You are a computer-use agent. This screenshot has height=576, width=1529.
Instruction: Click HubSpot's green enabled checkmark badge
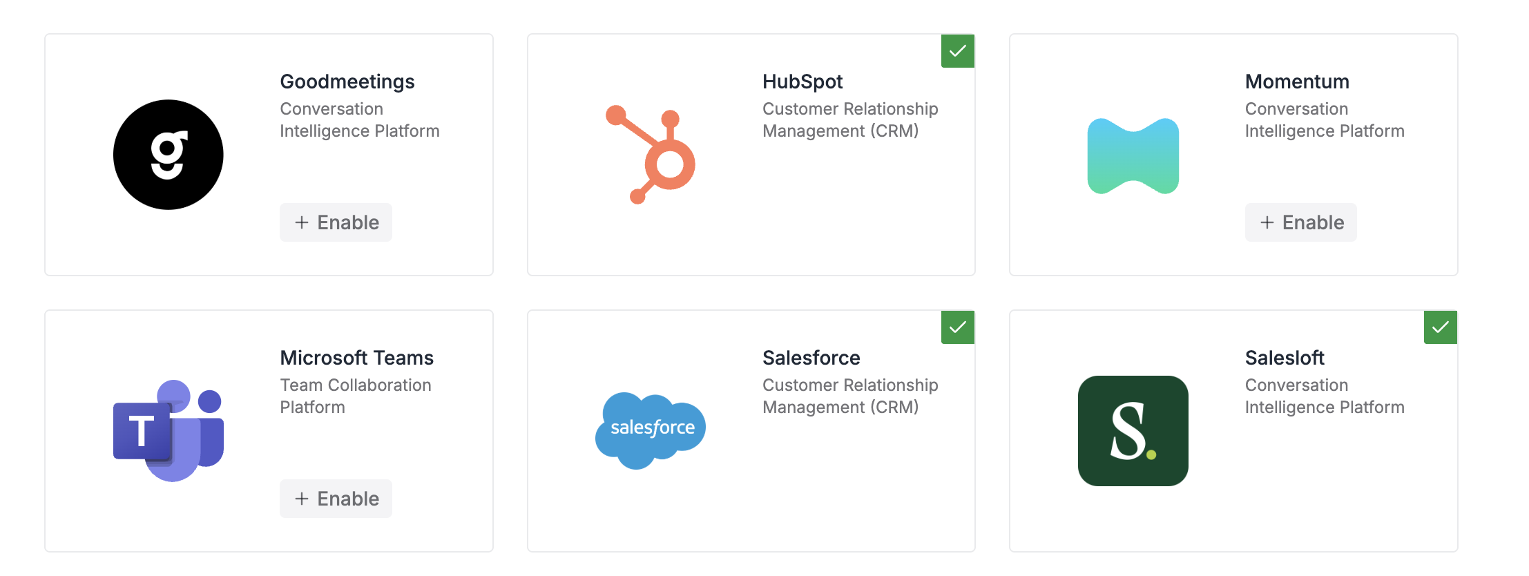tap(957, 51)
